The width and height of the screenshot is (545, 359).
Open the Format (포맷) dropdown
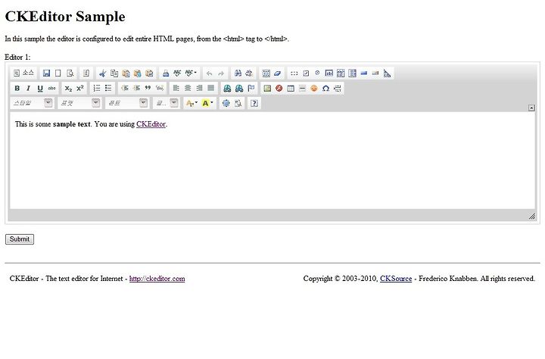(x=79, y=103)
